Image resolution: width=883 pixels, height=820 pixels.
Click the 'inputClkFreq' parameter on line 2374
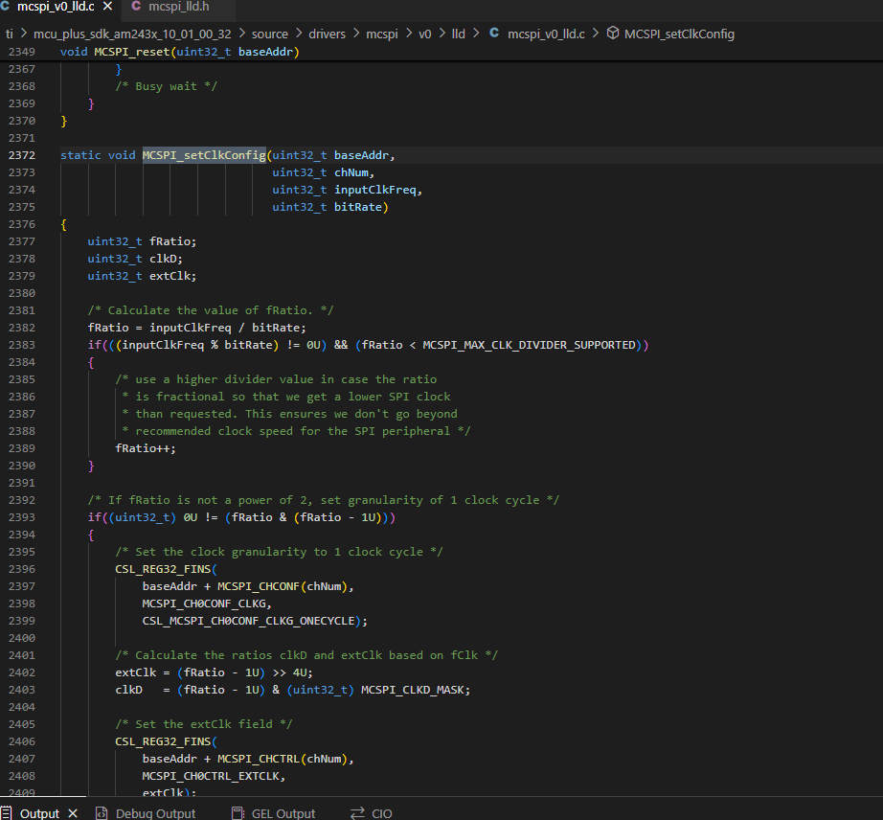coord(375,190)
